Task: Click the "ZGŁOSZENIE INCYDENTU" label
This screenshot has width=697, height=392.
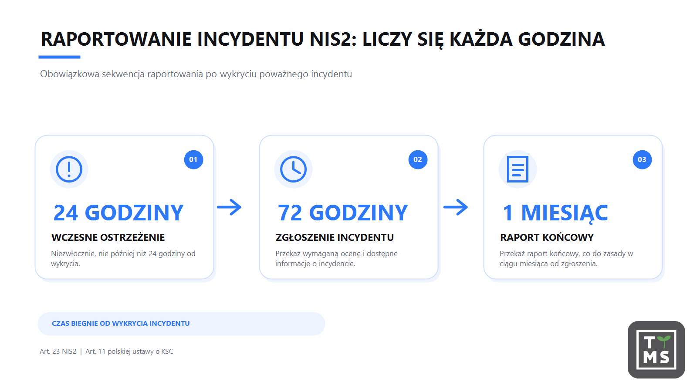Action: click(x=335, y=237)
